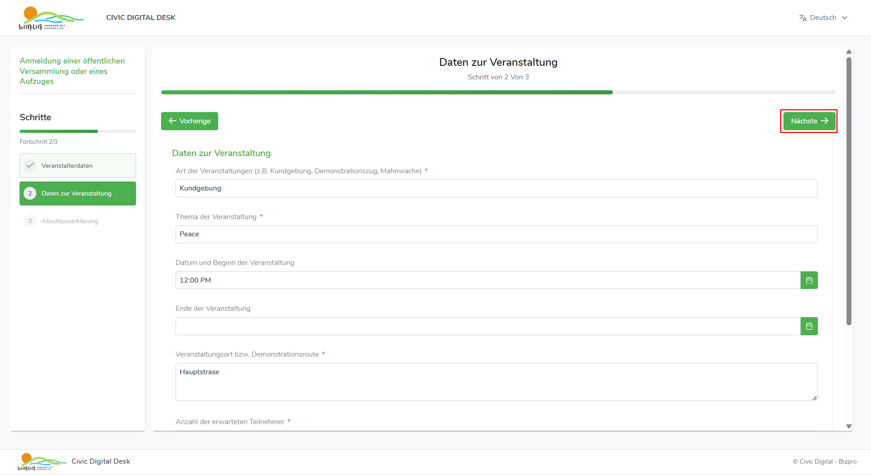Open calendar picker for Ende der Veranstaltung

(809, 326)
